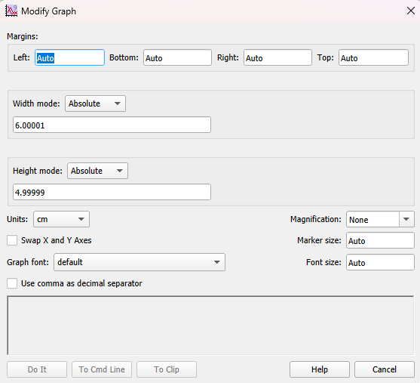Click the Cancel button
Image resolution: width=420 pixels, height=383 pixels.
click(385, 369)
